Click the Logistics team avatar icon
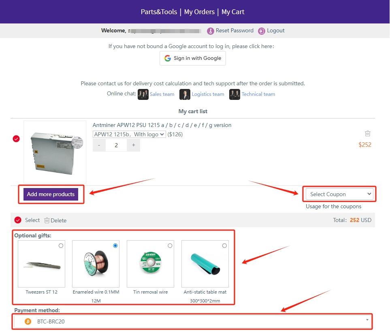The width and height of the screenshot is (390, 332). tap(185, 94)
